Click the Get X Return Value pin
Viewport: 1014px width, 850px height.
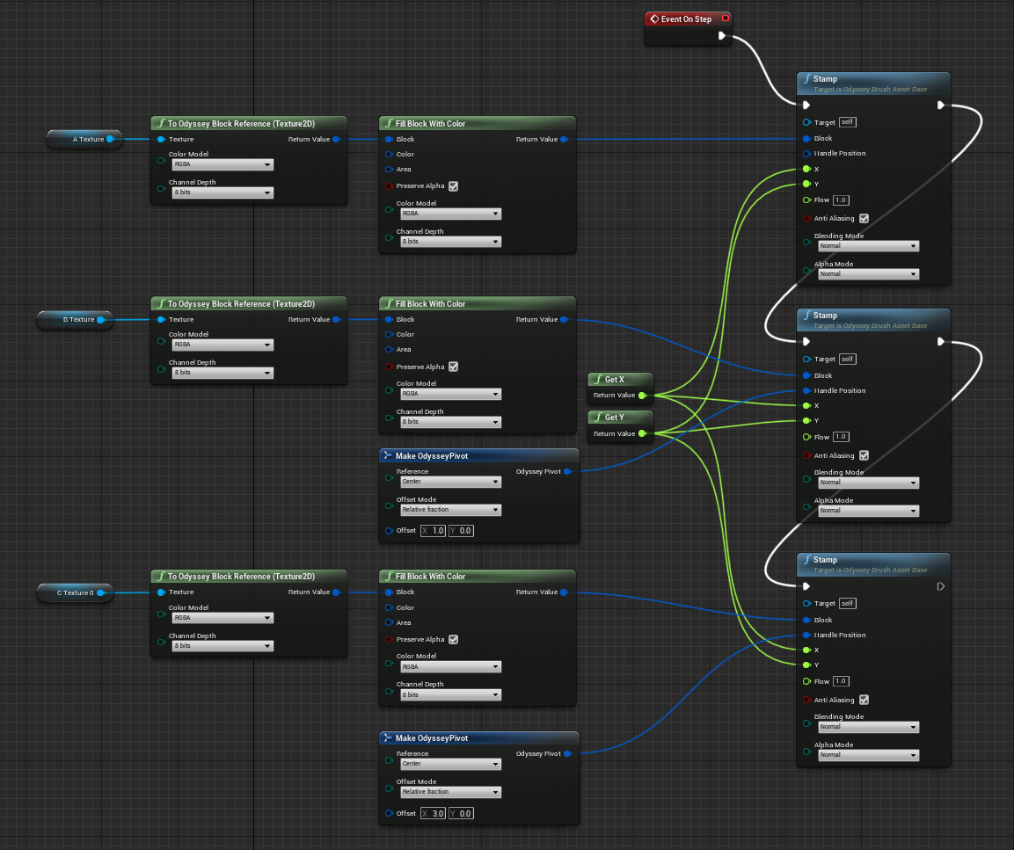coord(642,396)
